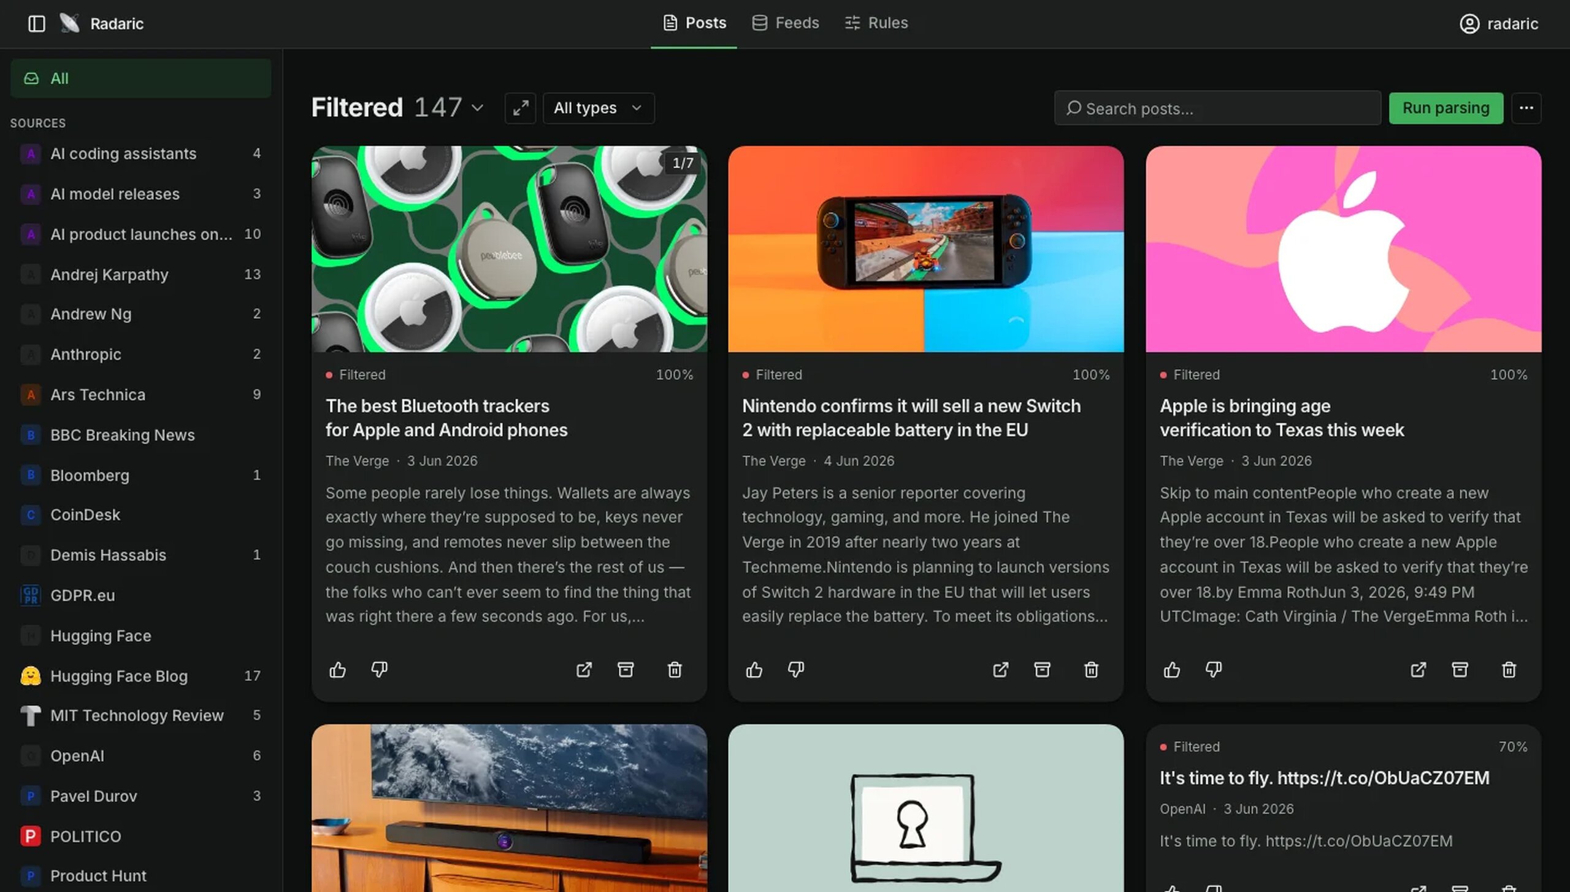Viewport: 1570px width, 892px height.
Task: Delete the Bluetooth trackers post
Action: [675, 669]
